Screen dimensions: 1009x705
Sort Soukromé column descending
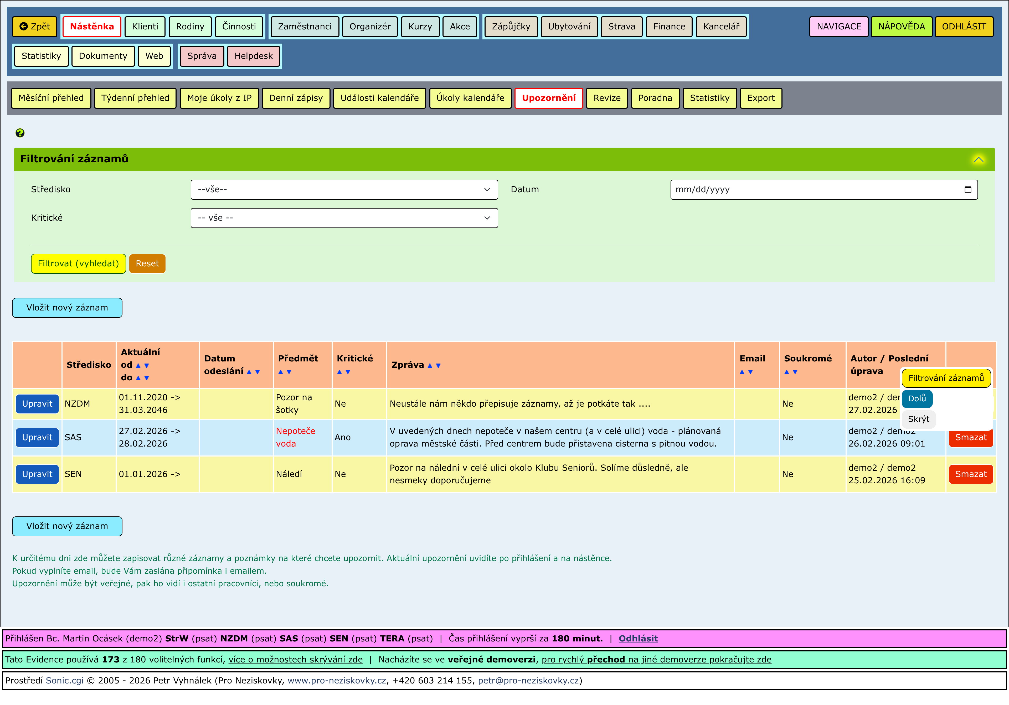(795, 372)
